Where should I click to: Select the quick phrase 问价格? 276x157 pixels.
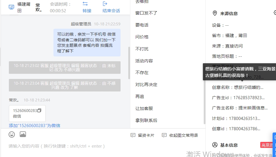pos(142,37)
